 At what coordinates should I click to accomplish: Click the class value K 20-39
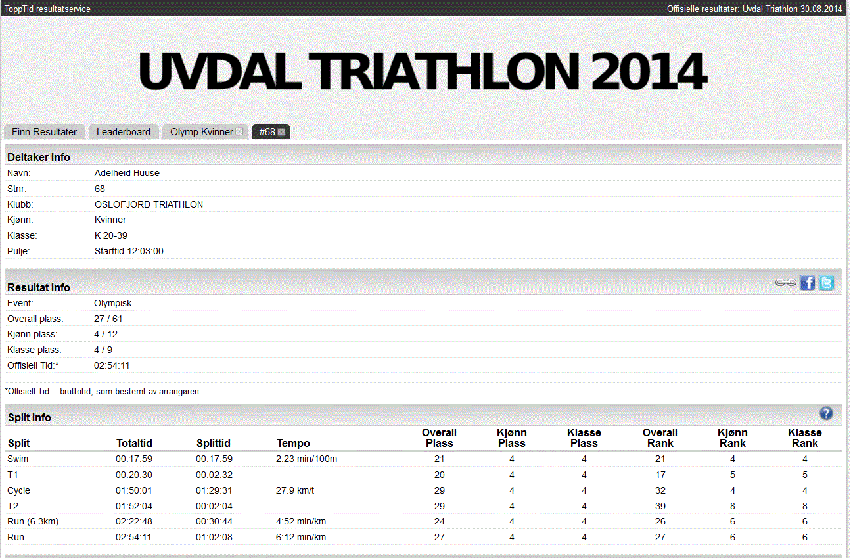click(112, 235)
